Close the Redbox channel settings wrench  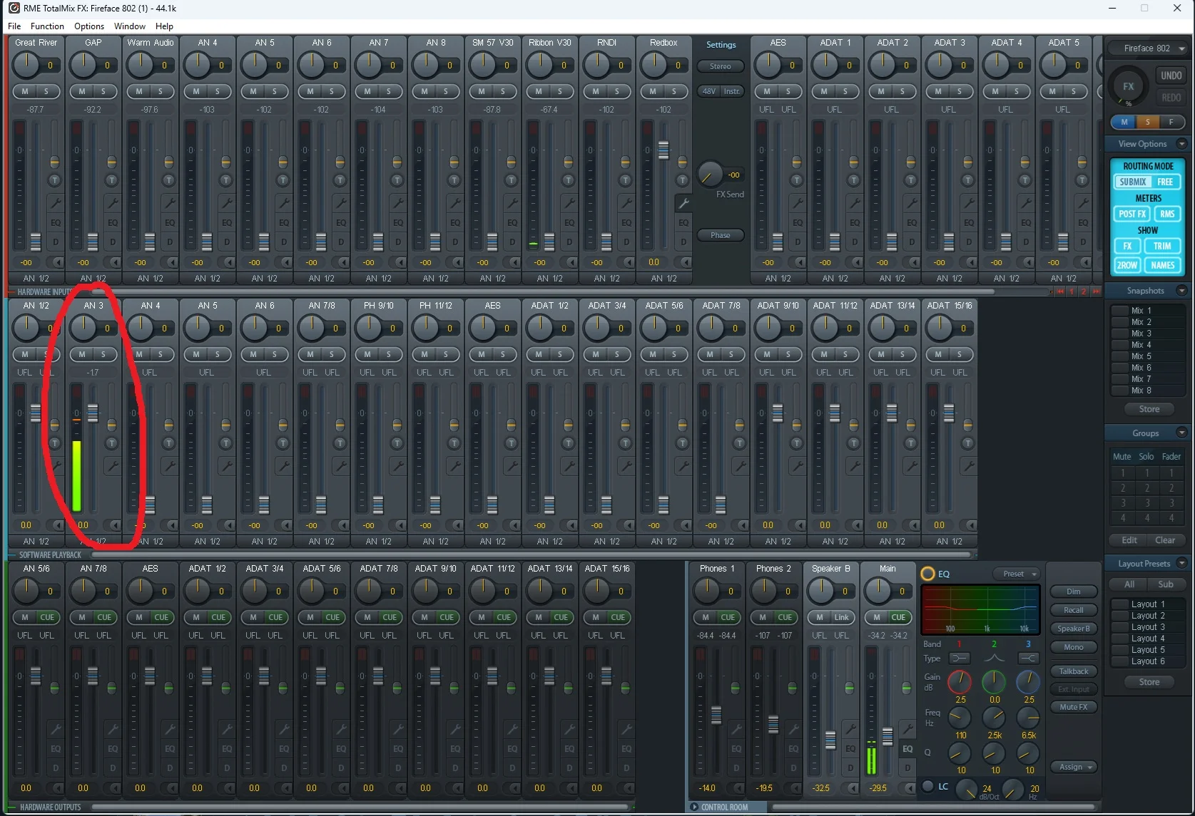683,203
